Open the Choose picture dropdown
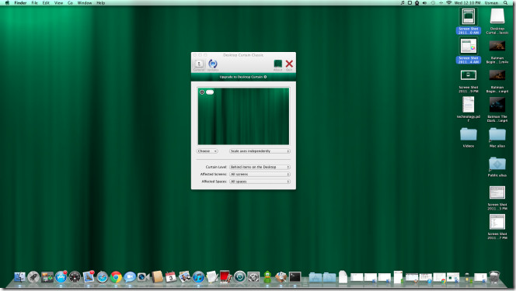Image resolution: width=516 pixels, height=291 pixels. 207,151
